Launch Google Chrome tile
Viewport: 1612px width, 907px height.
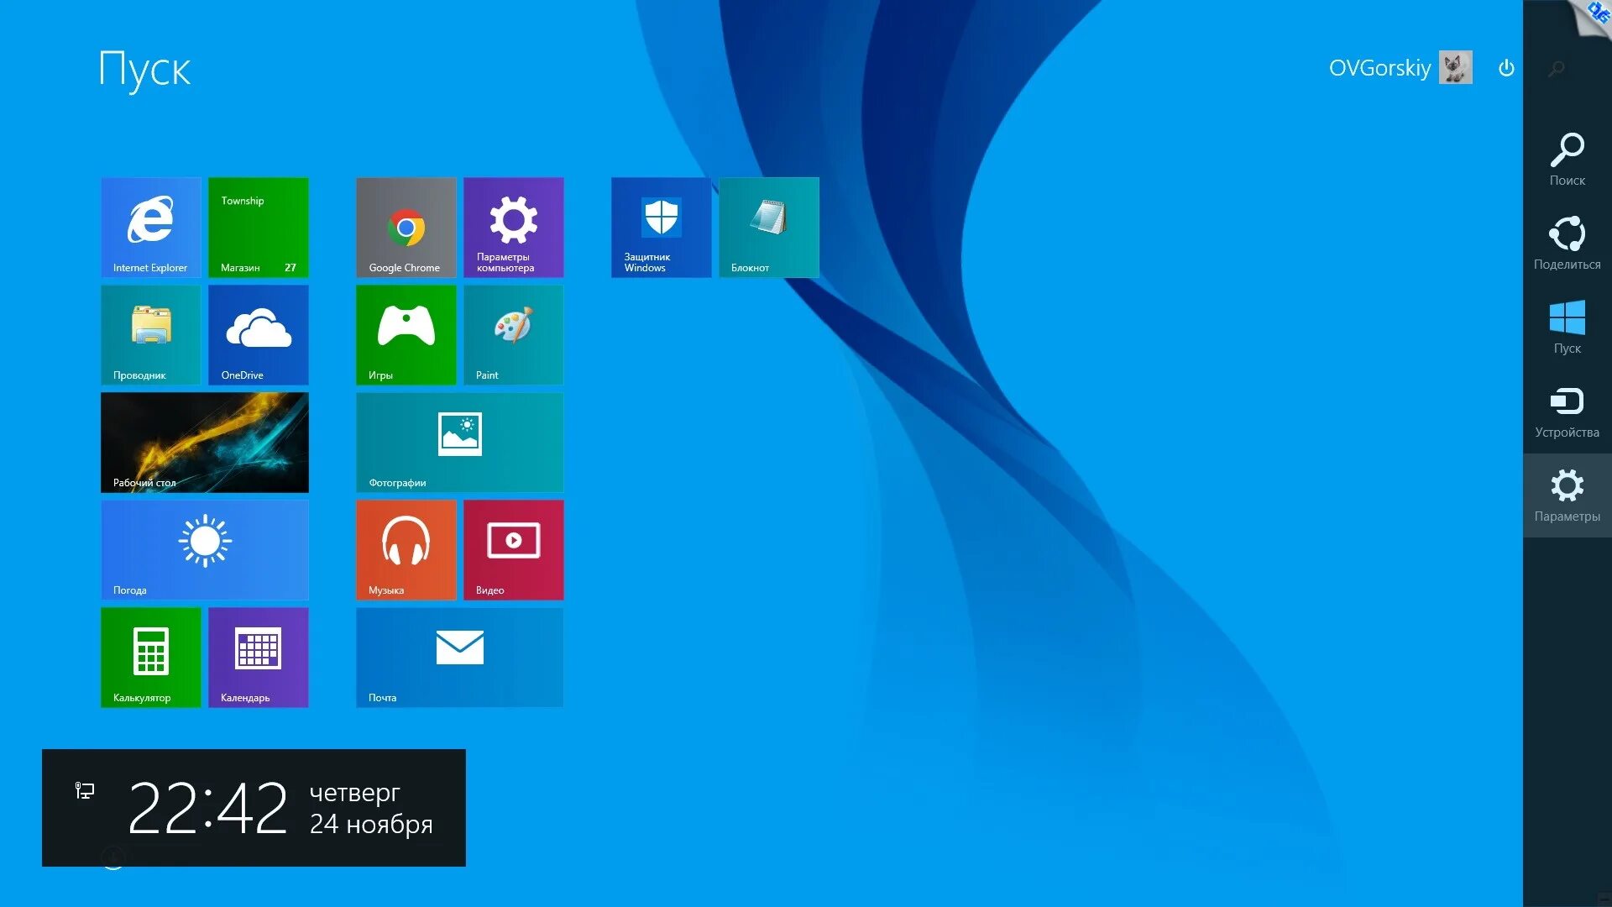coord(406,228)
